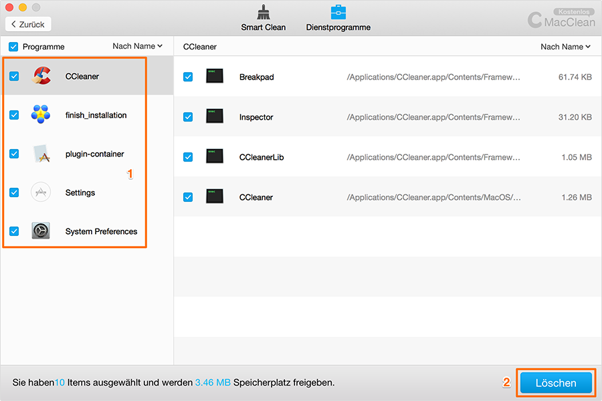This screenshot has width=602, height=401.
Task: Close the window with red button
Action: click(9, 7)
